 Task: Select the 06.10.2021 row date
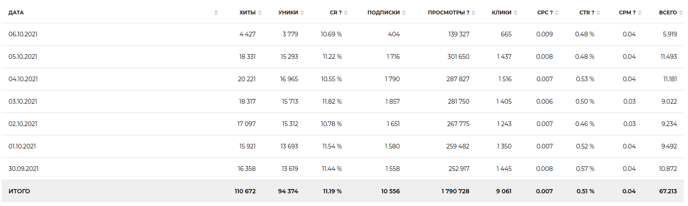(23, 34)
